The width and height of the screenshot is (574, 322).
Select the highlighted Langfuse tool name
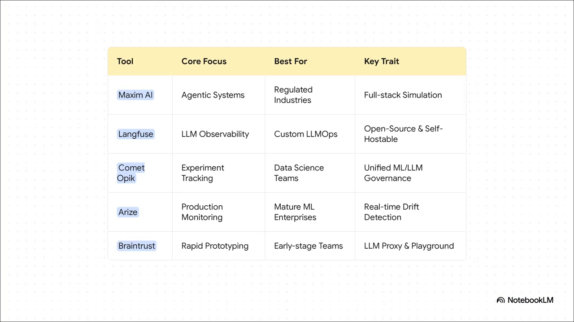(135, 134)
